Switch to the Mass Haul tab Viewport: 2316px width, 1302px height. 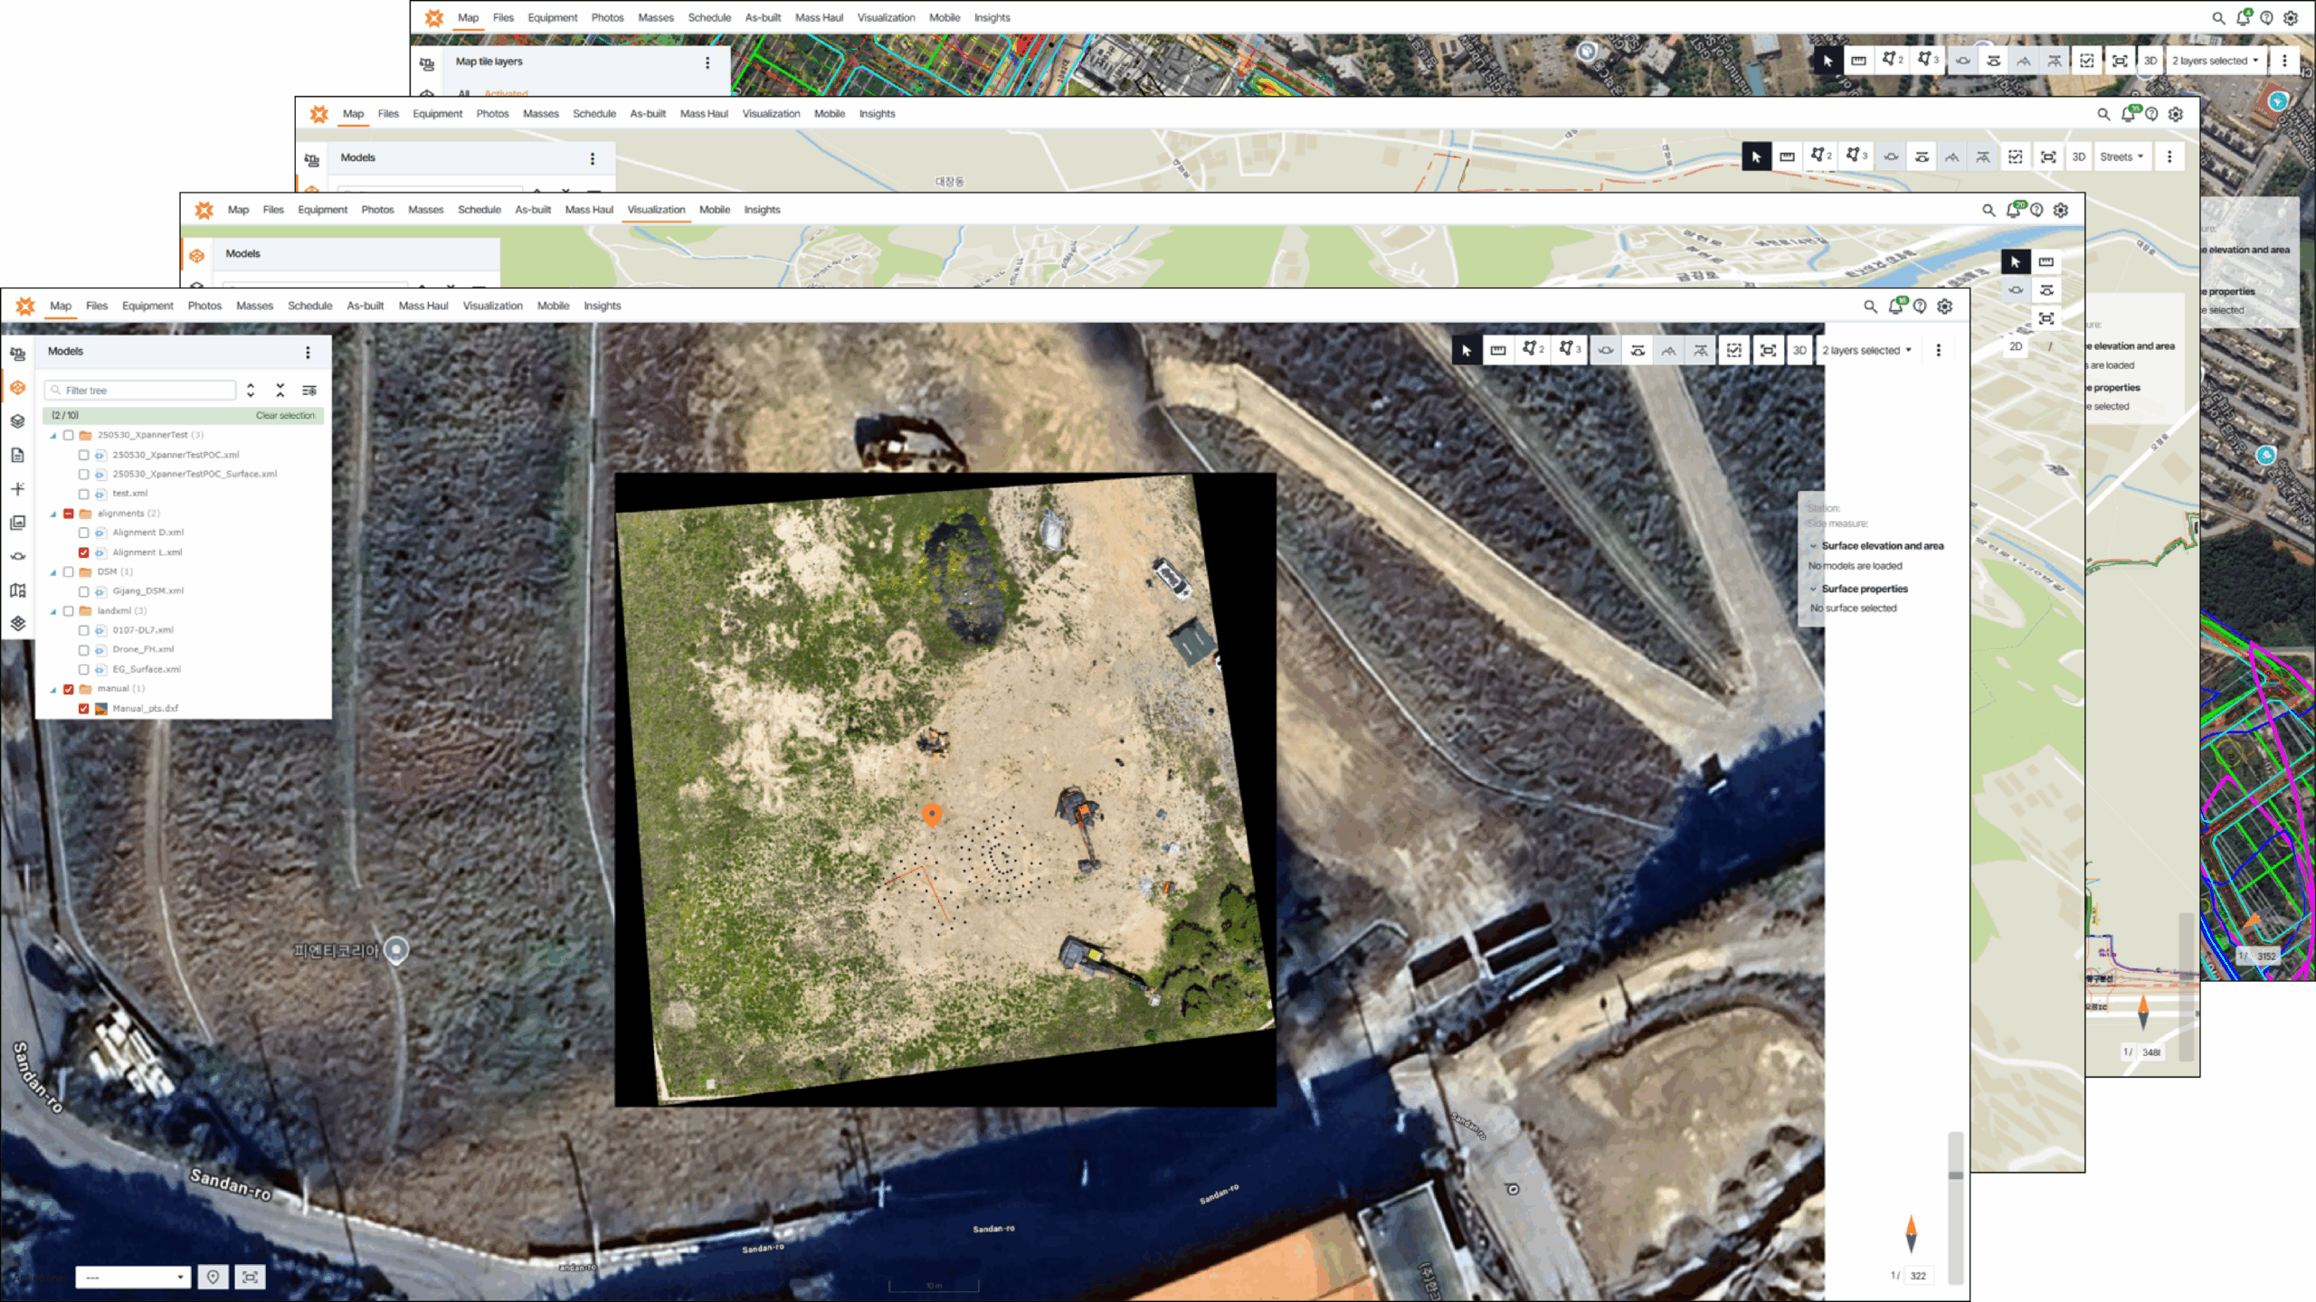(x=422, y=306)
